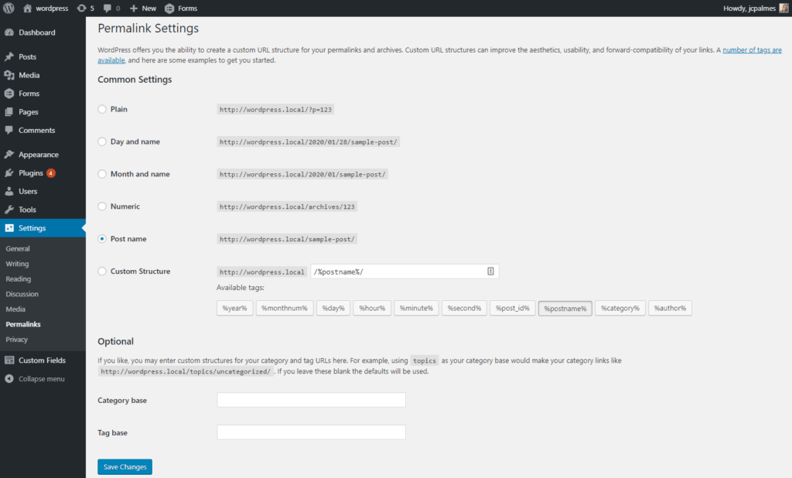Insert the %category% tag button
Screen dimensions: 792x478
pos(620,308)
